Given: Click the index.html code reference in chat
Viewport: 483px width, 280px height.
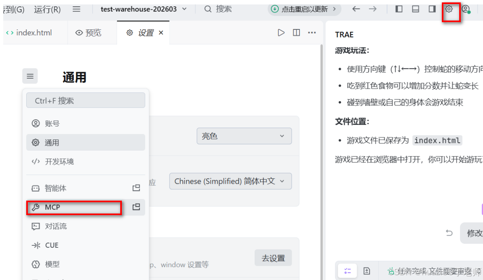Looking at the screenshot, I should (437, 140).
